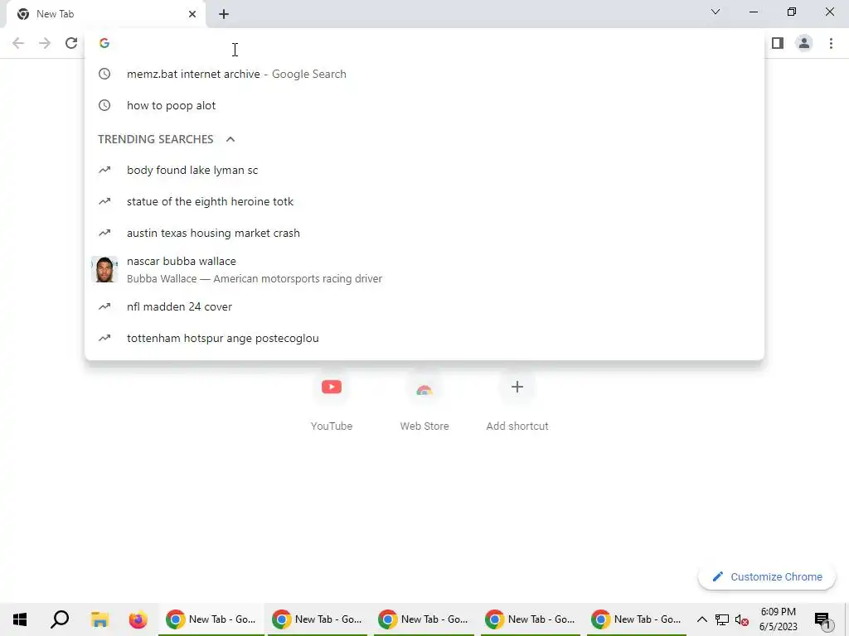Open the clock showing 6:09 PM

[x=778, y=619]
